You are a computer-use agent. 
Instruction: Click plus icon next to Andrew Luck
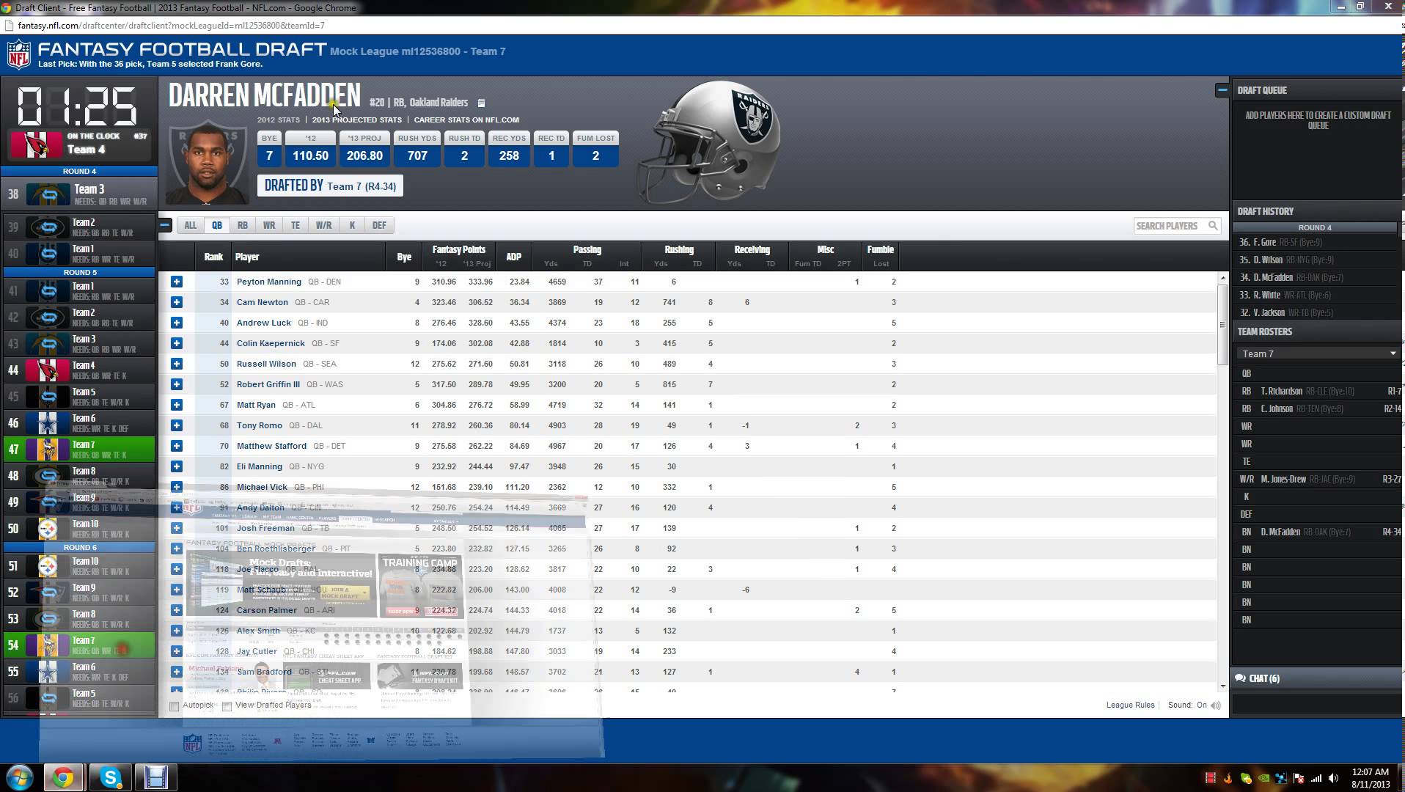[177, 323]
